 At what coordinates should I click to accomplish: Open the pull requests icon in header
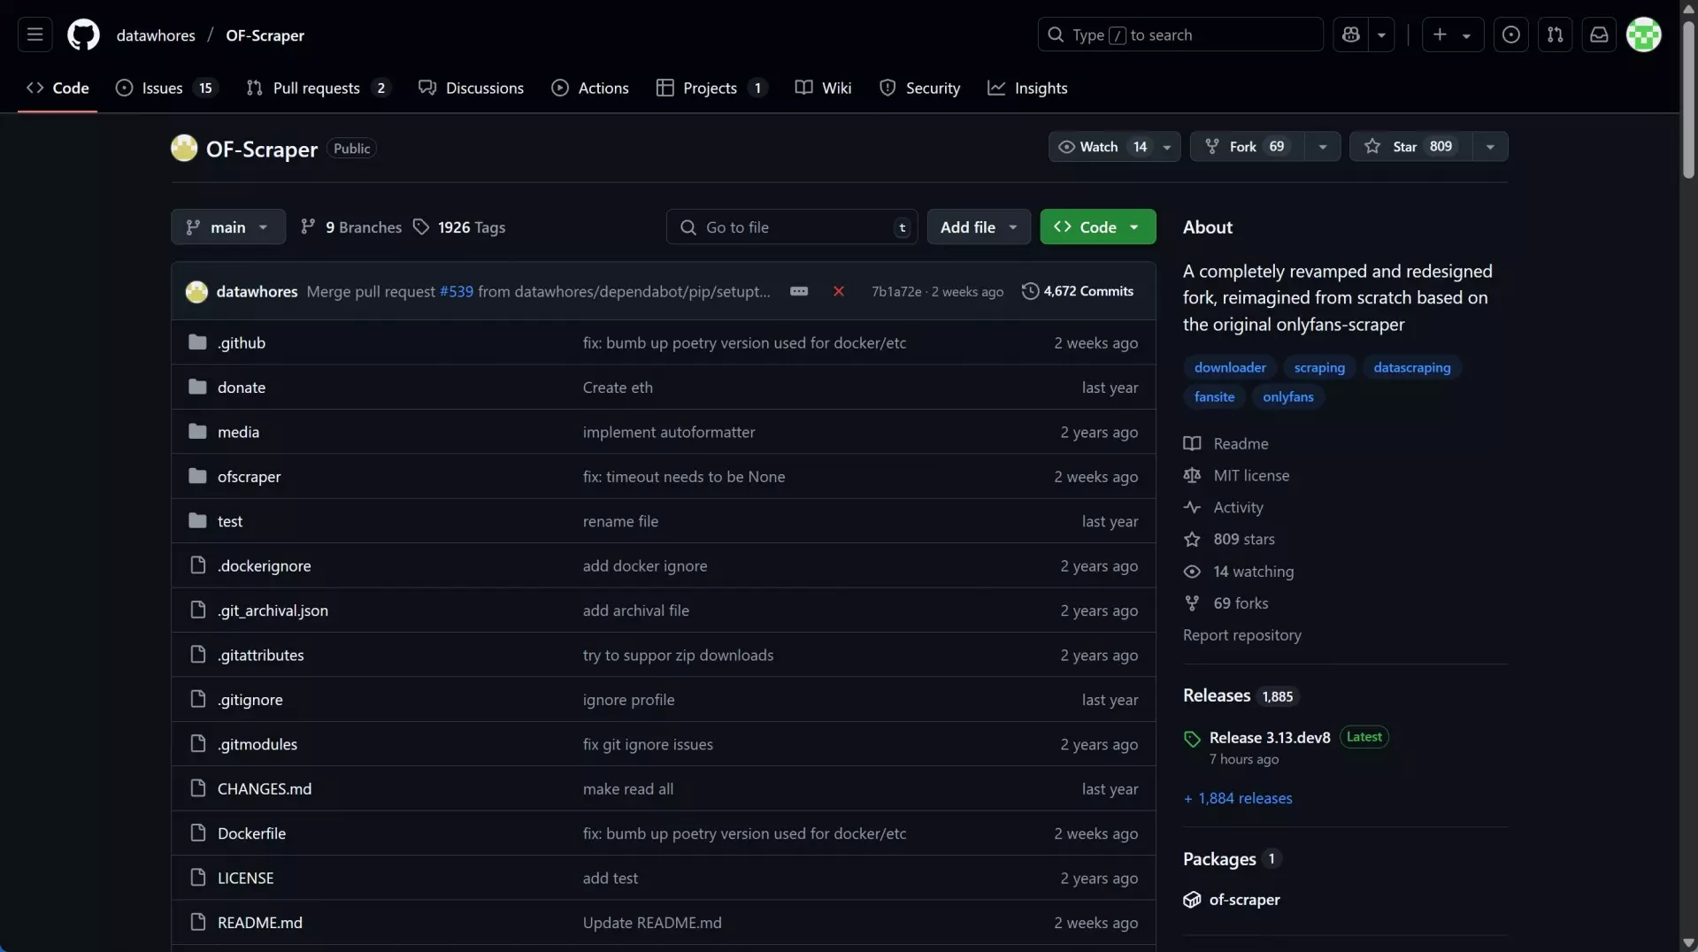1555,35
